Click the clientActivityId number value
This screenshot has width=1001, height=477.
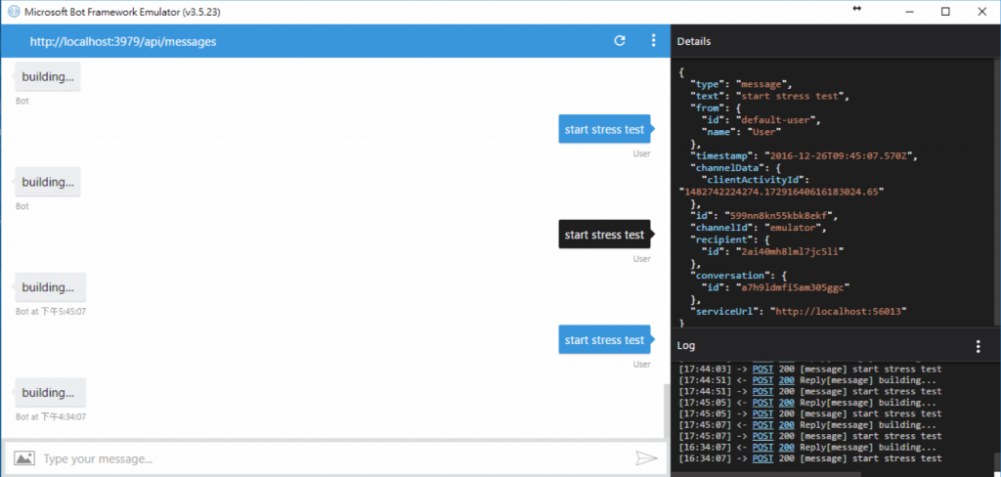coord(781,192)
